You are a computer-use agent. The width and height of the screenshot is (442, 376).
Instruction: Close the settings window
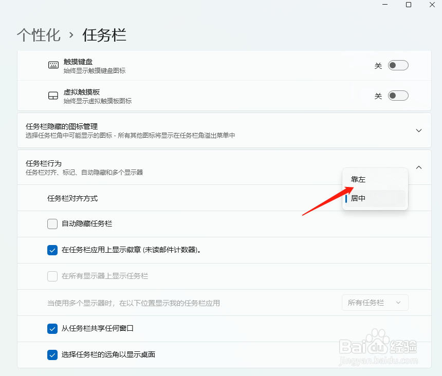432,5
